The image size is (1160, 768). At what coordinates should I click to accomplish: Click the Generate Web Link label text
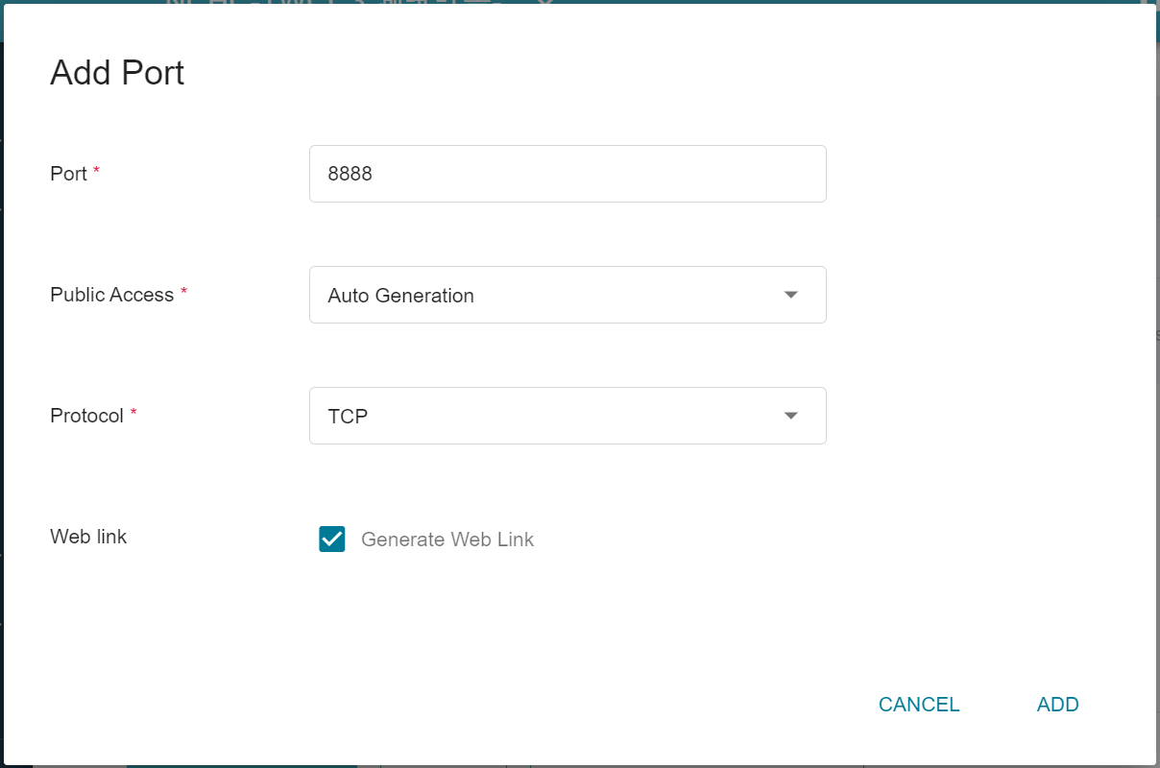tap(447, 540)
